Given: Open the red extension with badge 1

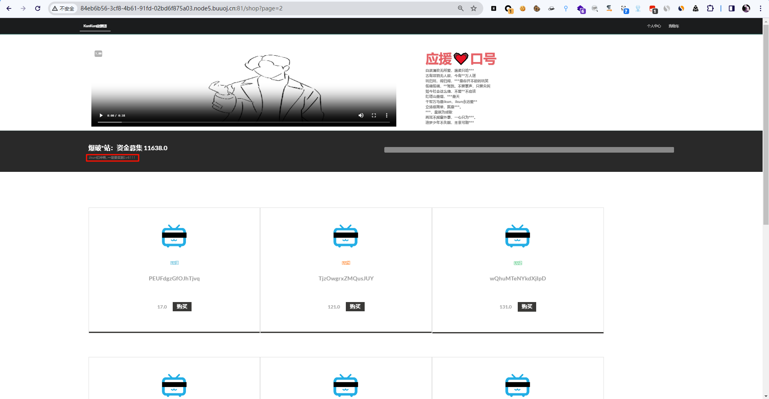Looking at the screenshot, I should 653,9.
